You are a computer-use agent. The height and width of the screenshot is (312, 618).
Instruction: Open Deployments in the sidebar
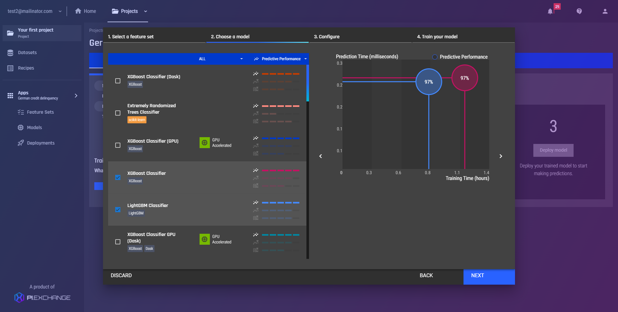(41, 143)
